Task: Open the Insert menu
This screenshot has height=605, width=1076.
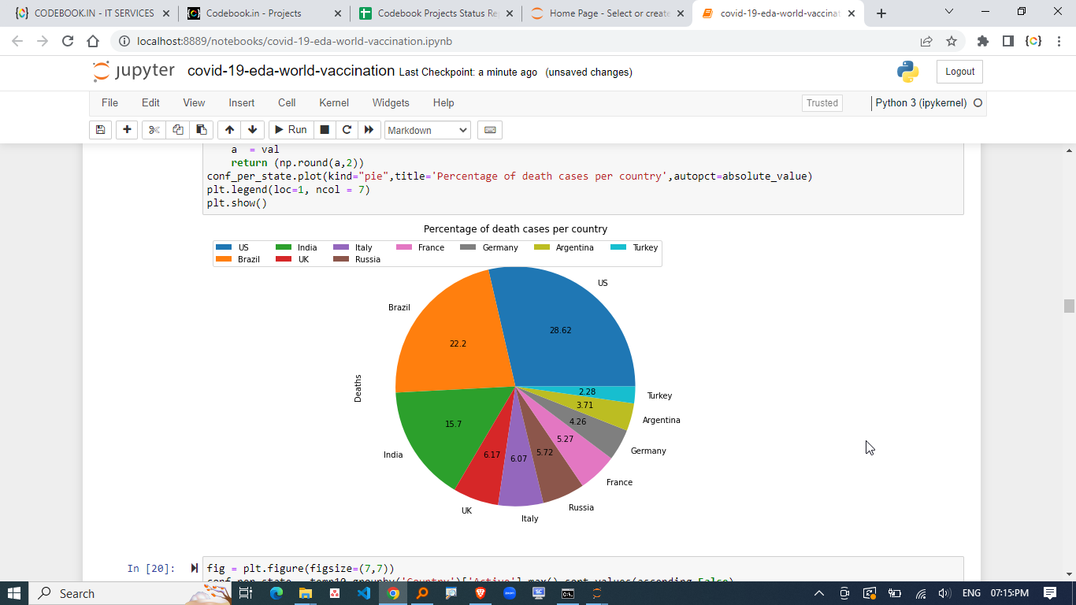Action: coord(242,102)
